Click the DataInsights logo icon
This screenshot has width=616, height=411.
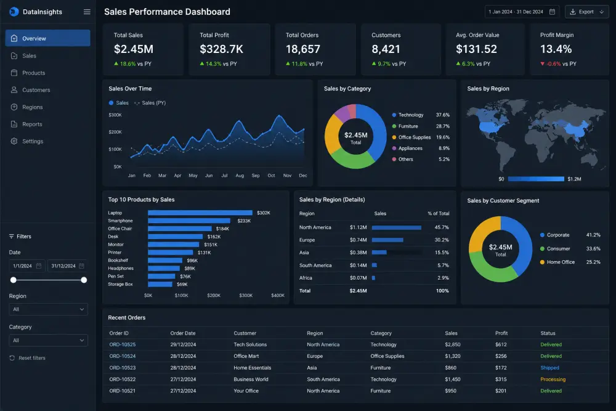[x=14, y=12]
